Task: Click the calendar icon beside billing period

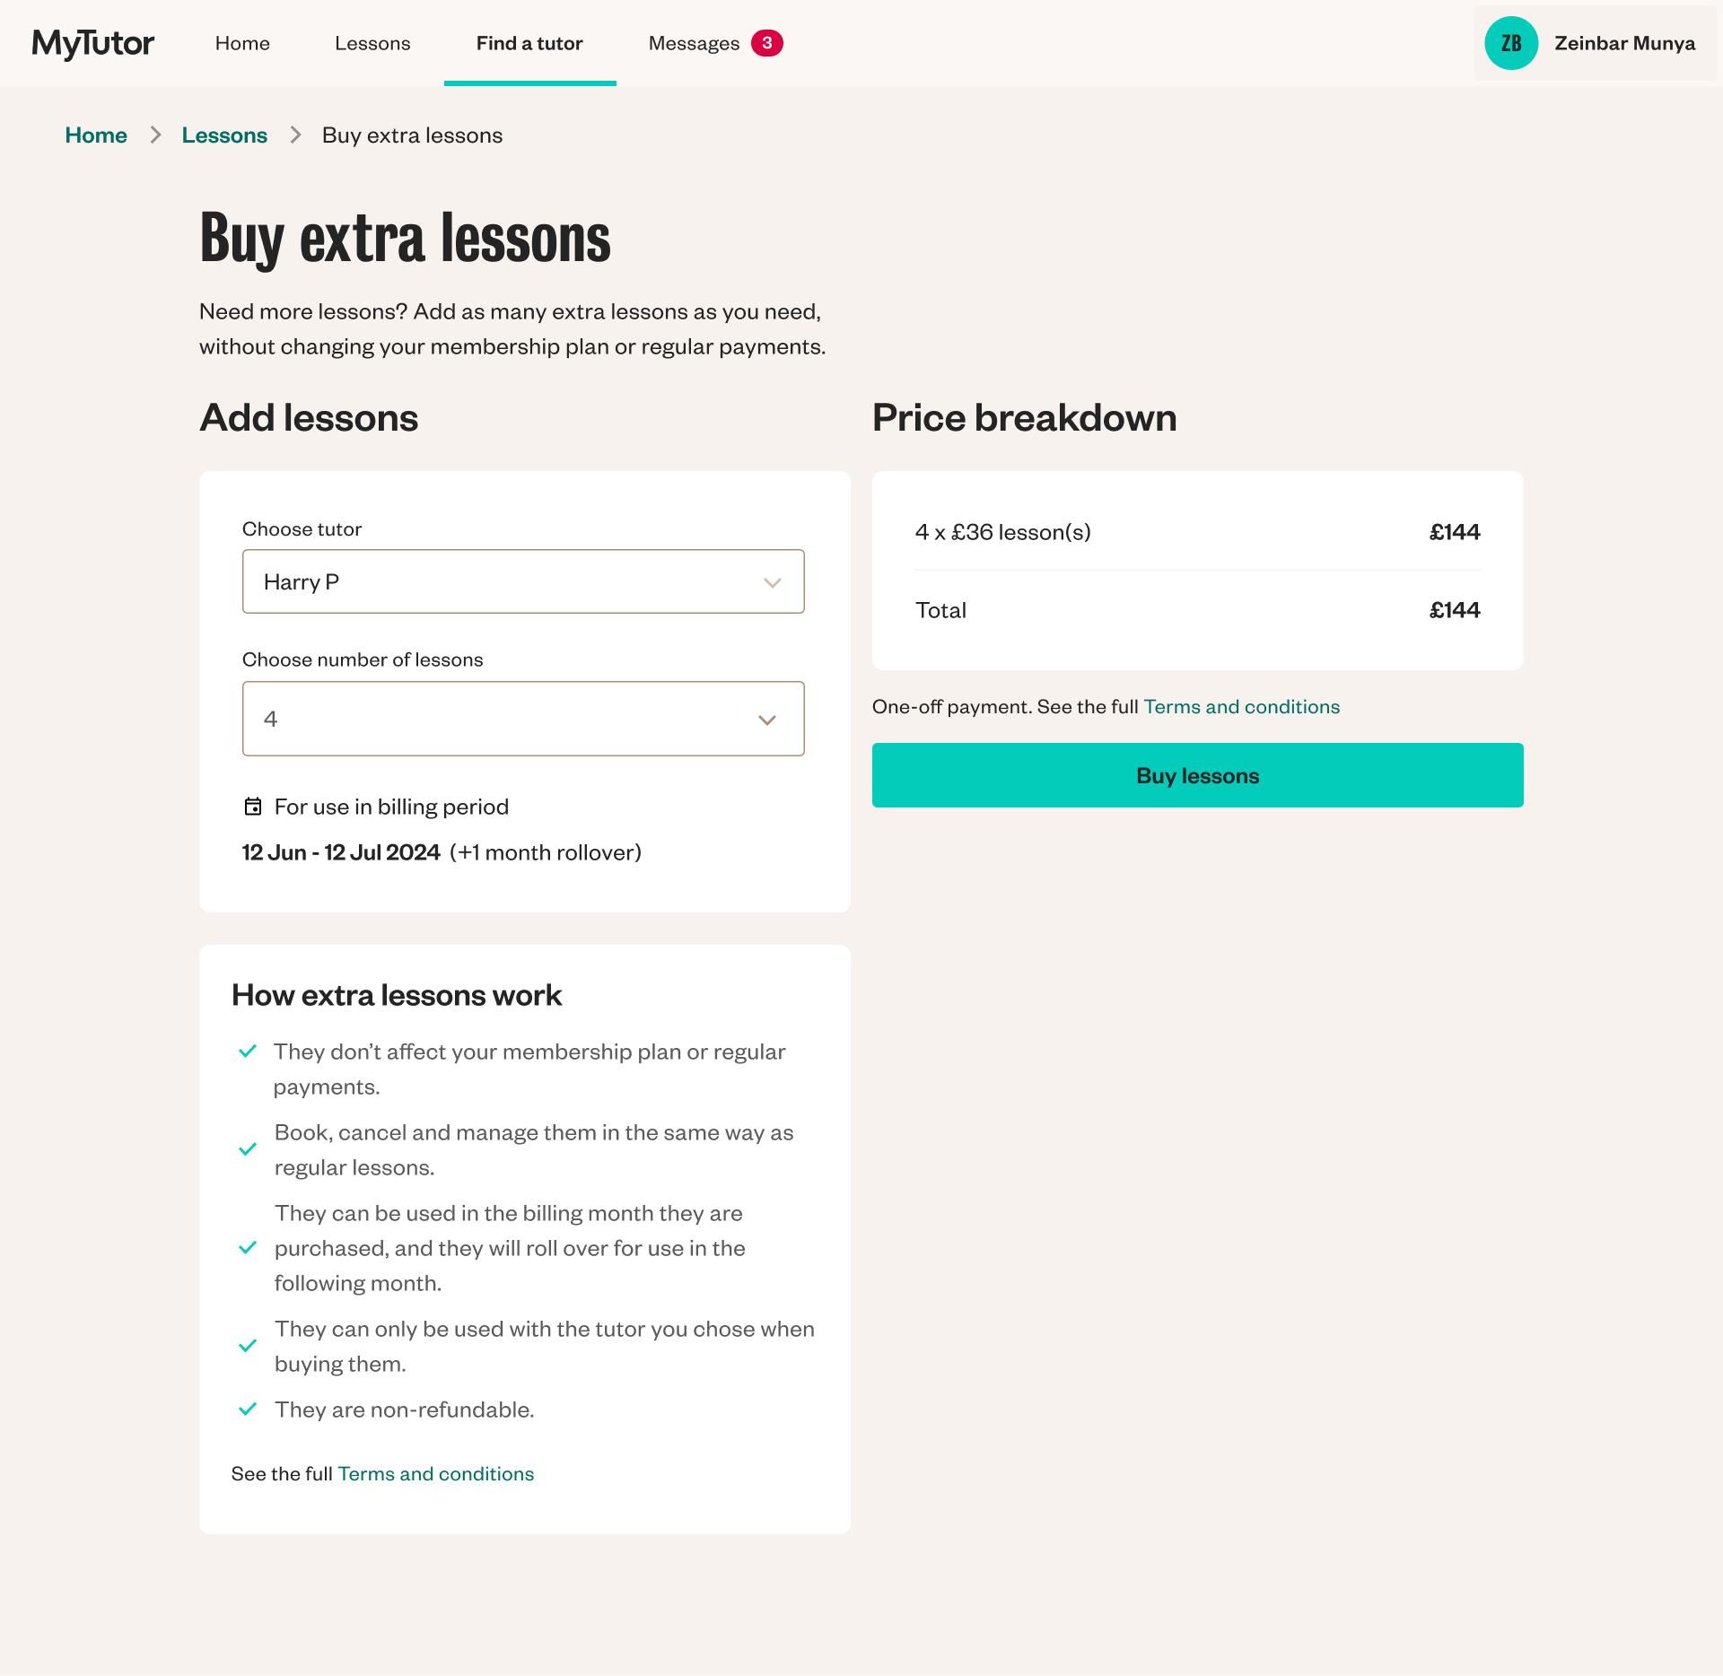Action: click(x=253, y=807)
